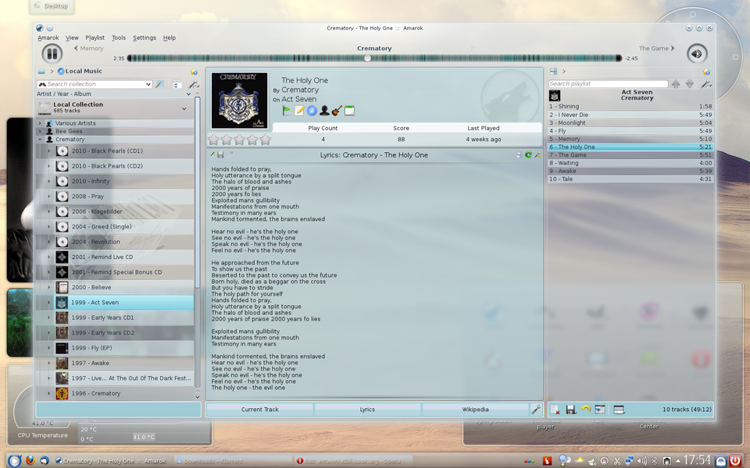
Task: Collapse the Crematory artist node
Action: [x=40, y=140]
